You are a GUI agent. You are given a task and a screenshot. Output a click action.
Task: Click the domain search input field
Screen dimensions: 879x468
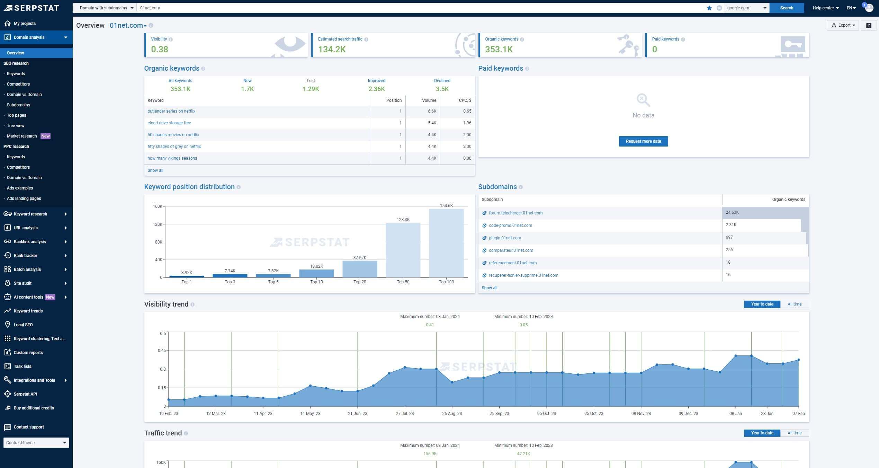pos(421,8)
